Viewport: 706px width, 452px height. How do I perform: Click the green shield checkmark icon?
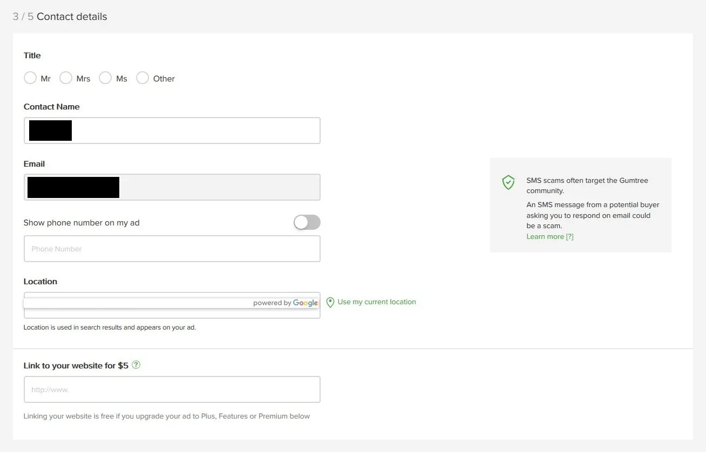point(508,182)
